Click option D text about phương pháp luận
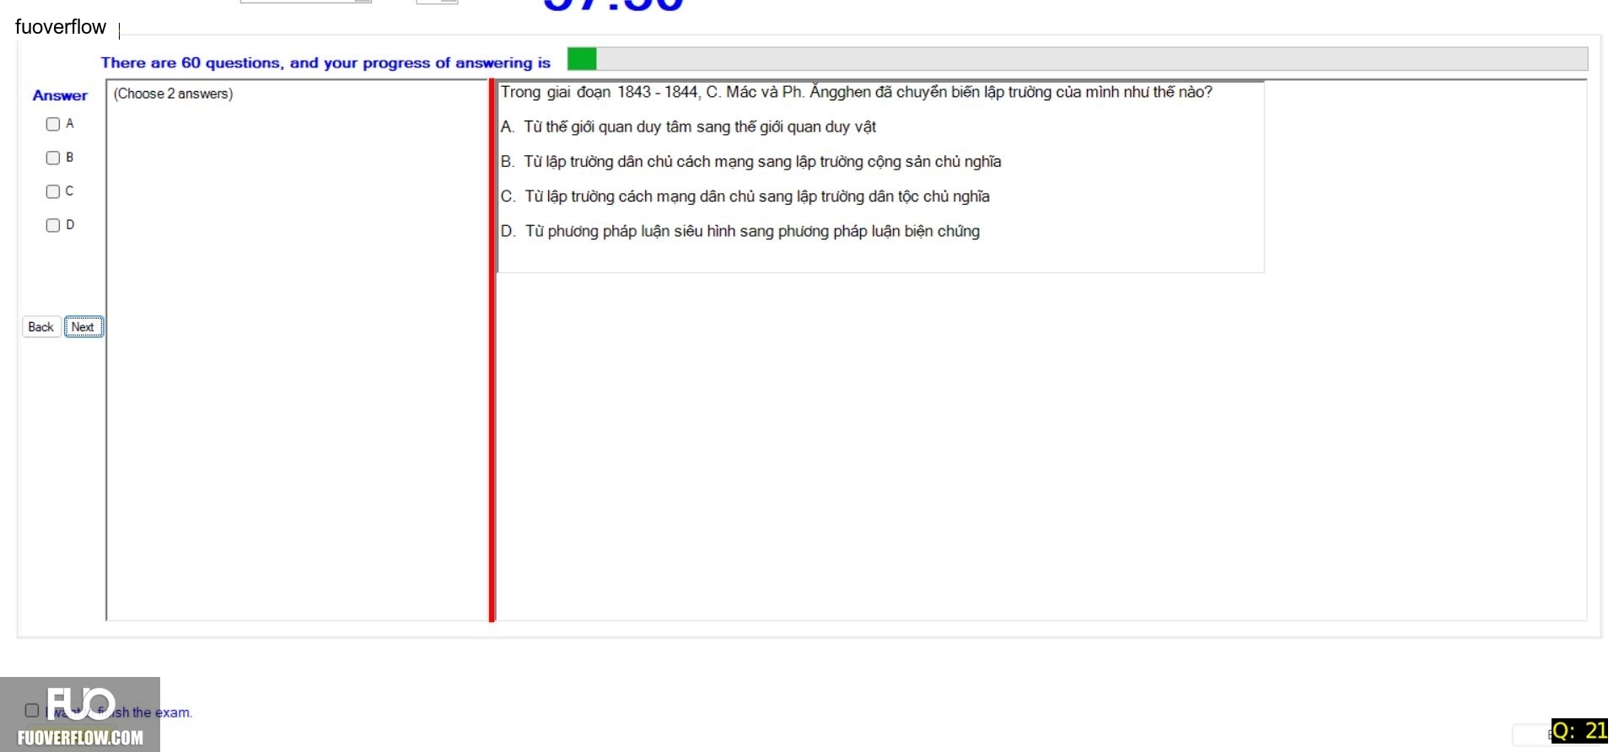Image resolution: width=1619 pixels, height=752 pixels. tap(740, 231)
